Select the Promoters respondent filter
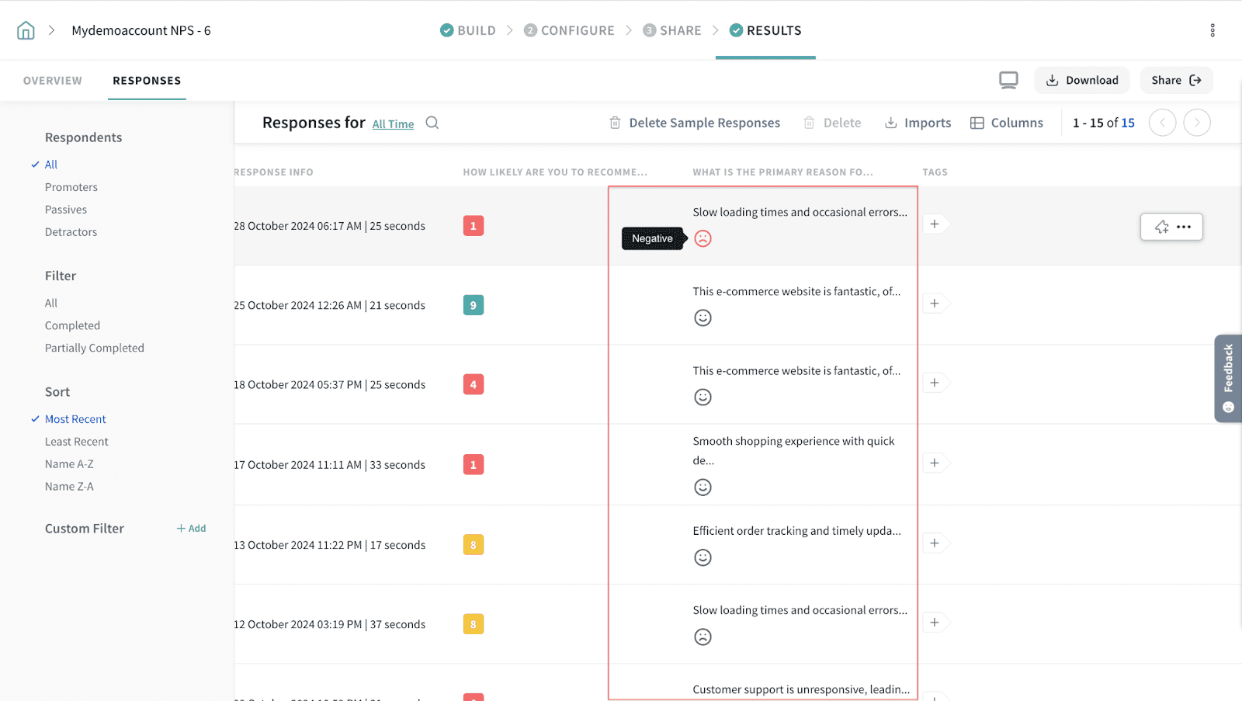This screenshot has width=1242, height=701. click(71, 187)
